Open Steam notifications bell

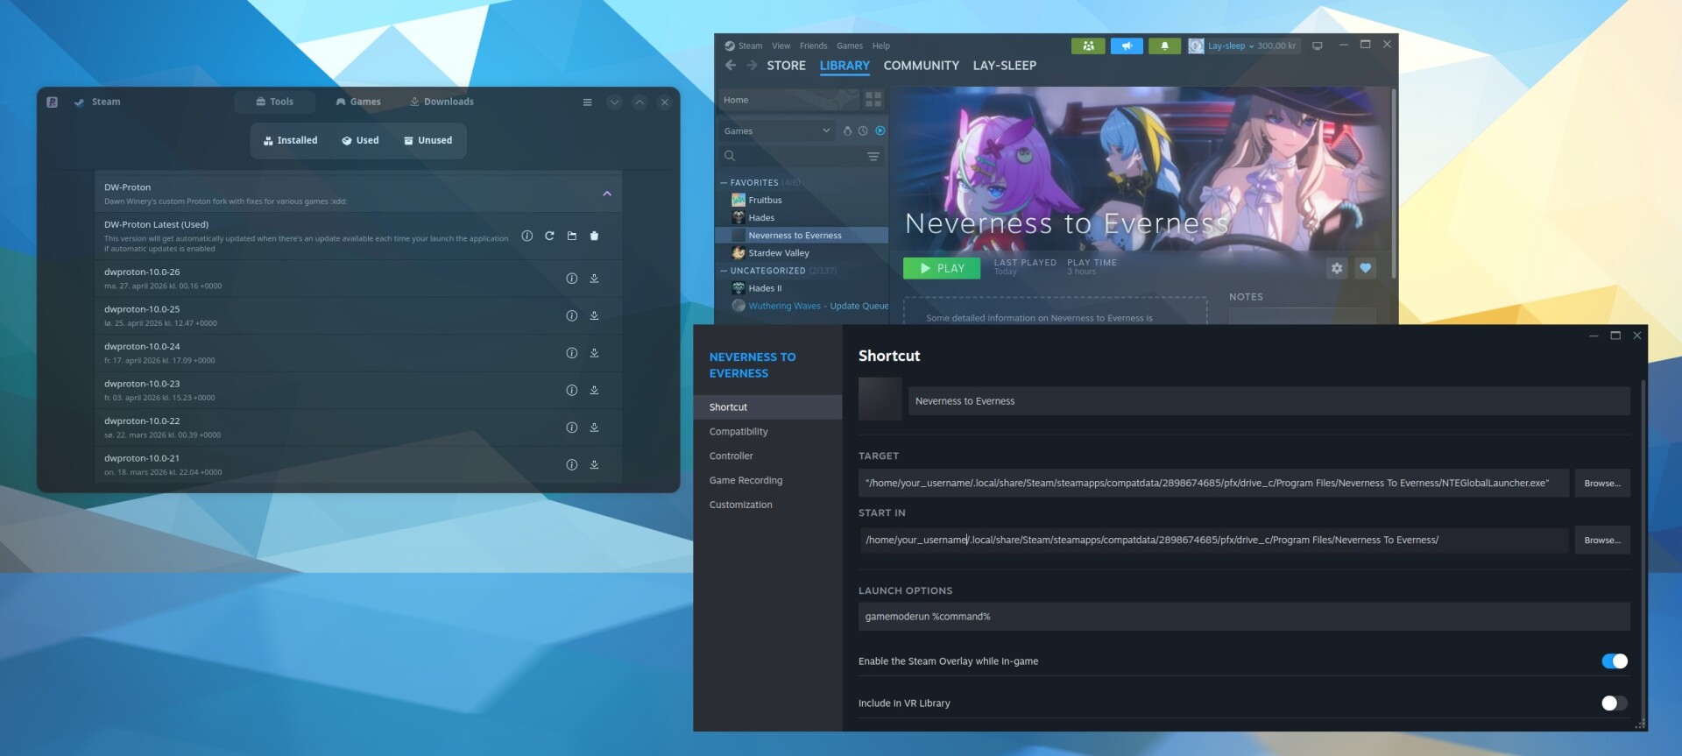pos(1164,46)
